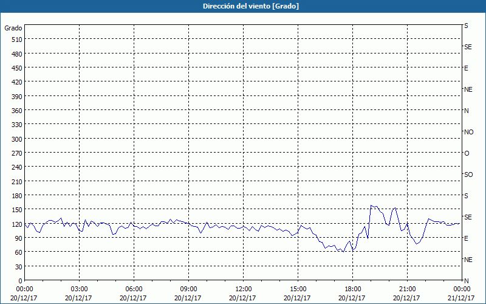Screen dimensions: 486x304
Task: Select the SO compass direction label
Action: [468, 174]
